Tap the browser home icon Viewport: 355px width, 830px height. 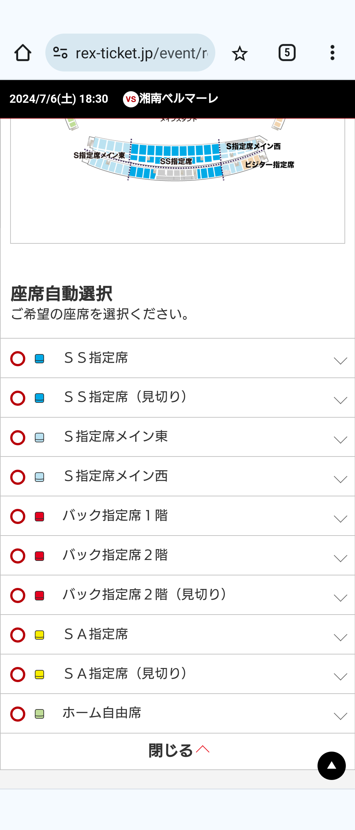(x=23, y=53)
